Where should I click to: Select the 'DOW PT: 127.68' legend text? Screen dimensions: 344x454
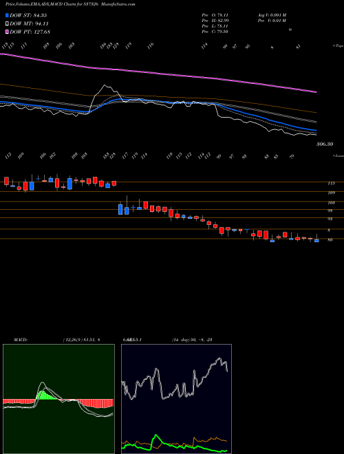[x=30, y=32]
